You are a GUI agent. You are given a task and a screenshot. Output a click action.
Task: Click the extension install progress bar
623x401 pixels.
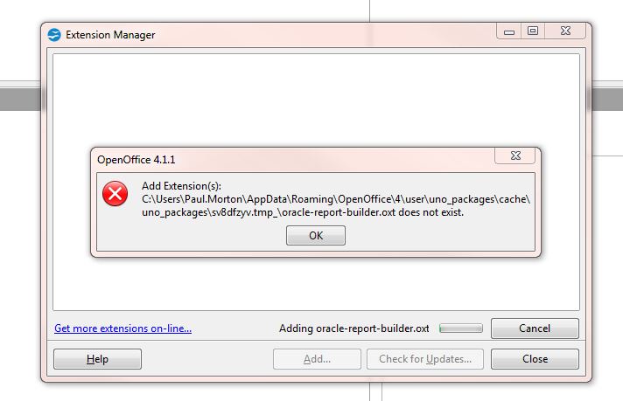pyautogui.click(x=461, y=328)
